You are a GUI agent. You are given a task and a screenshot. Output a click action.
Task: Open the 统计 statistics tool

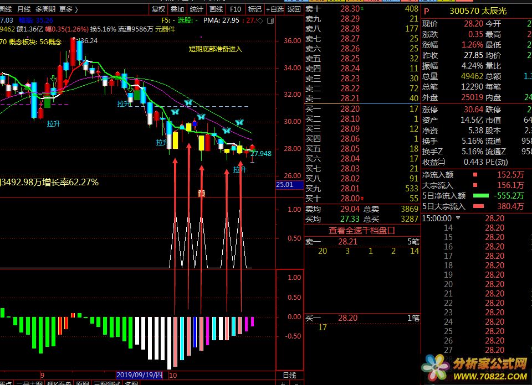point(197,9)
